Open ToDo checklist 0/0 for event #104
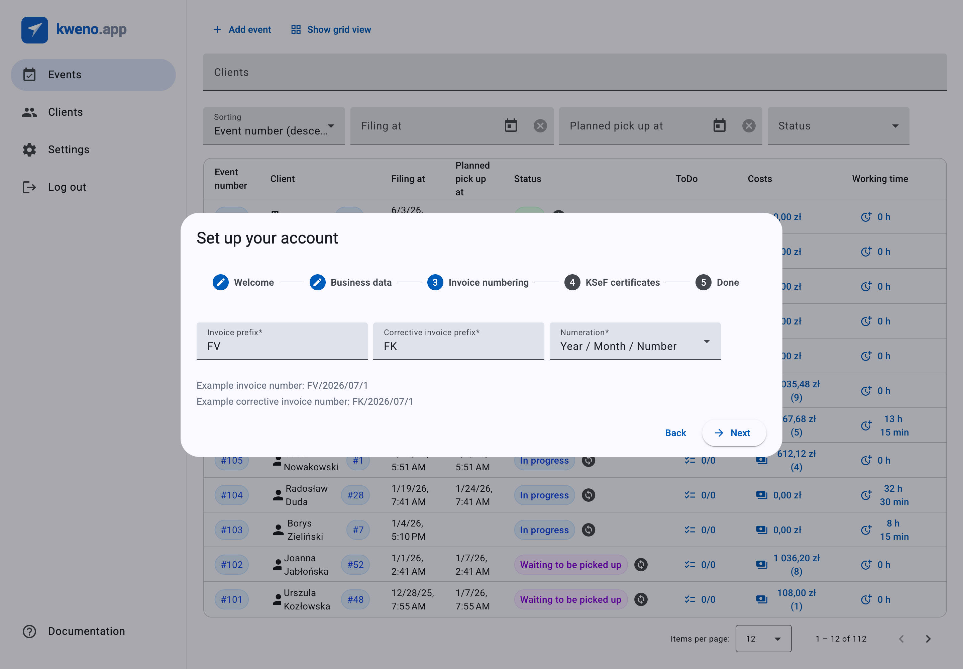This screenshot has height=669, width=963. coord(700,495)
